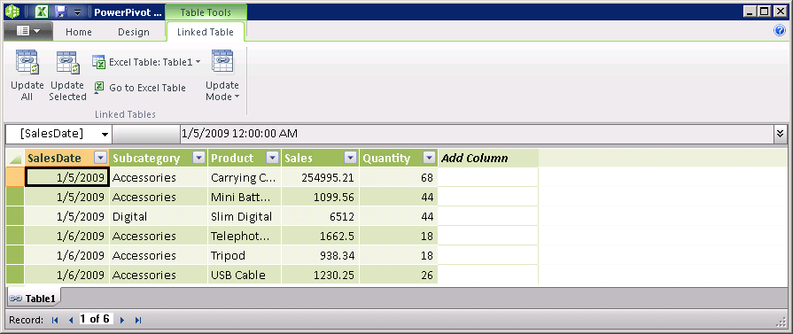Expand the formula bar chevron
The height and width of the screenshot is (334, 793).
pyautogui.click(x=781, y=134)
